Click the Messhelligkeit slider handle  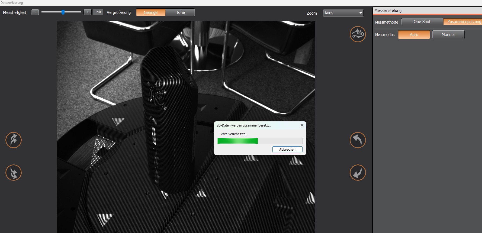[63, 12]
